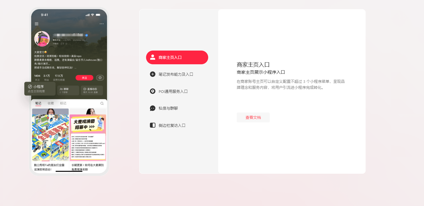Click the search magnifier in notes tab bar
Screen dimensions: 424x206
(x=102, y=103)
